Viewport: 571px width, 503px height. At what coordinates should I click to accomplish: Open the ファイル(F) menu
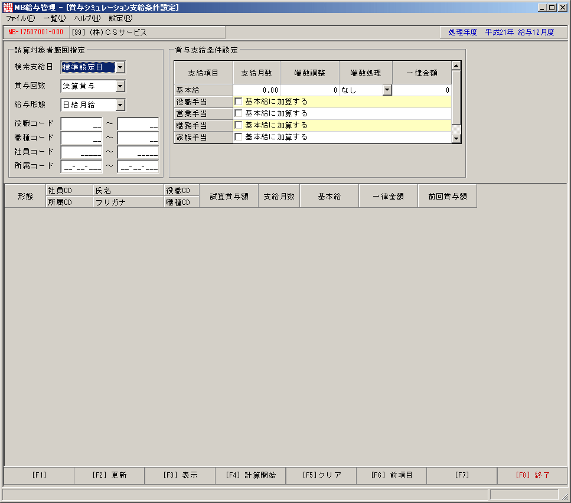[x=21, y=18]
